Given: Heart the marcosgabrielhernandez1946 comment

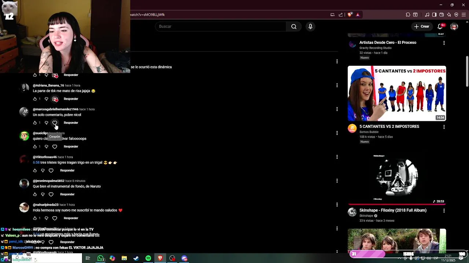Looking at the screenshot, I should pos(55,123).
